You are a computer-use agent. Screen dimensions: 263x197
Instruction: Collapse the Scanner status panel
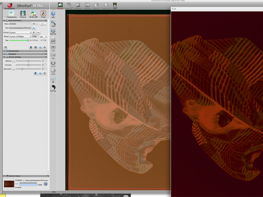point(4,176)
